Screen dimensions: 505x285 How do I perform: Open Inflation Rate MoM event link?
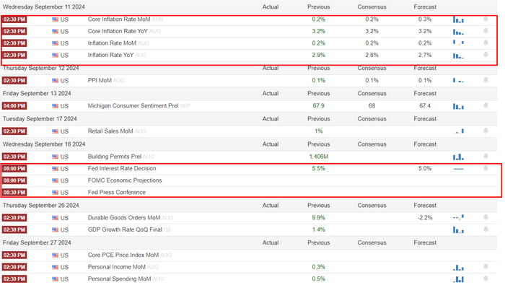(112, 43)
